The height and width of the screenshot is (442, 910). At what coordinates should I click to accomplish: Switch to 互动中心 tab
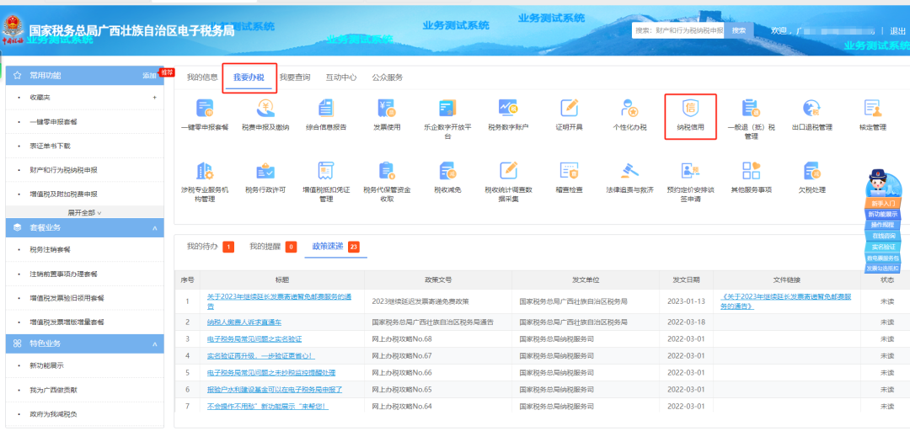pos(341,77)
